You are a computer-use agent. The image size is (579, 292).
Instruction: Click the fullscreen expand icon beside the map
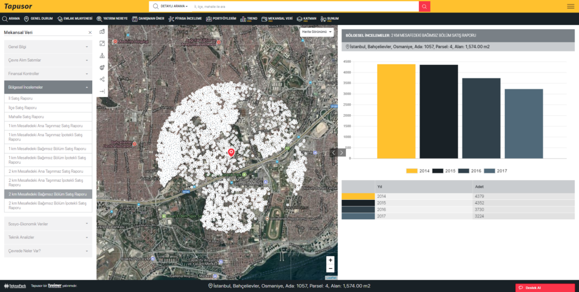point(102,43)
